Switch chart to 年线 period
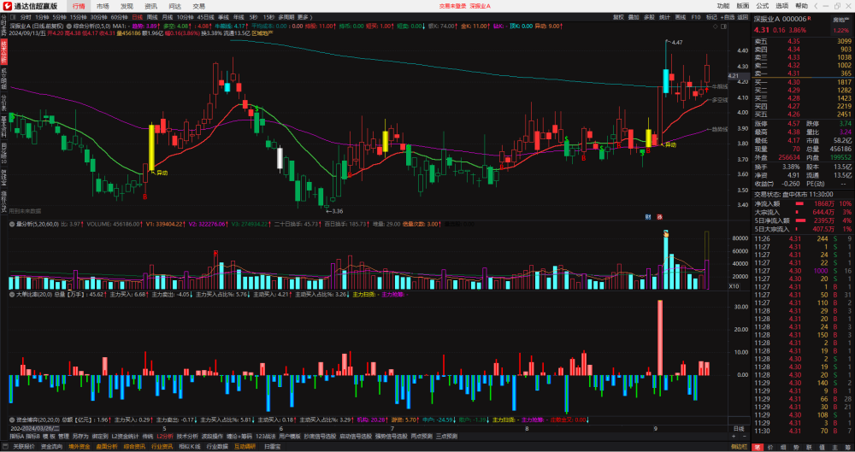The image size is (855, 452). tap(239, 17)
